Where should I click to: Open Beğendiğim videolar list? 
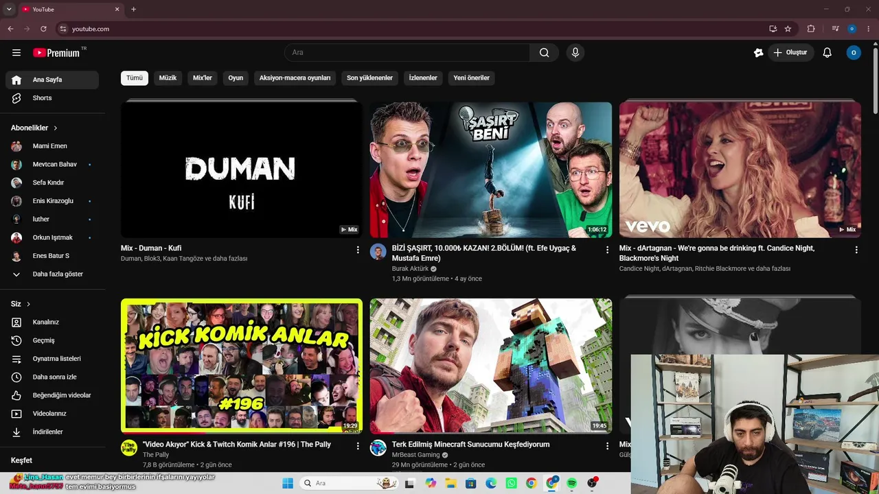52,395
